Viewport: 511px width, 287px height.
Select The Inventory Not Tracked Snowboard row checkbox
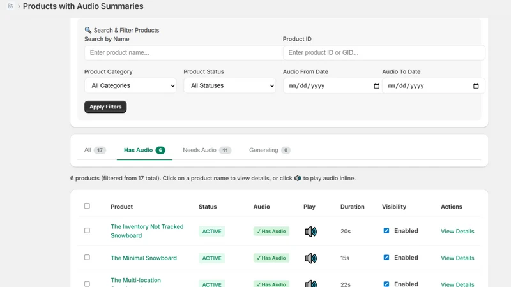87,230
